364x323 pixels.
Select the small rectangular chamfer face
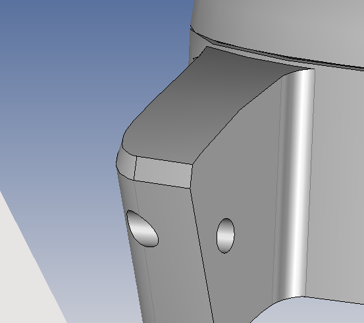pos(163,172)
